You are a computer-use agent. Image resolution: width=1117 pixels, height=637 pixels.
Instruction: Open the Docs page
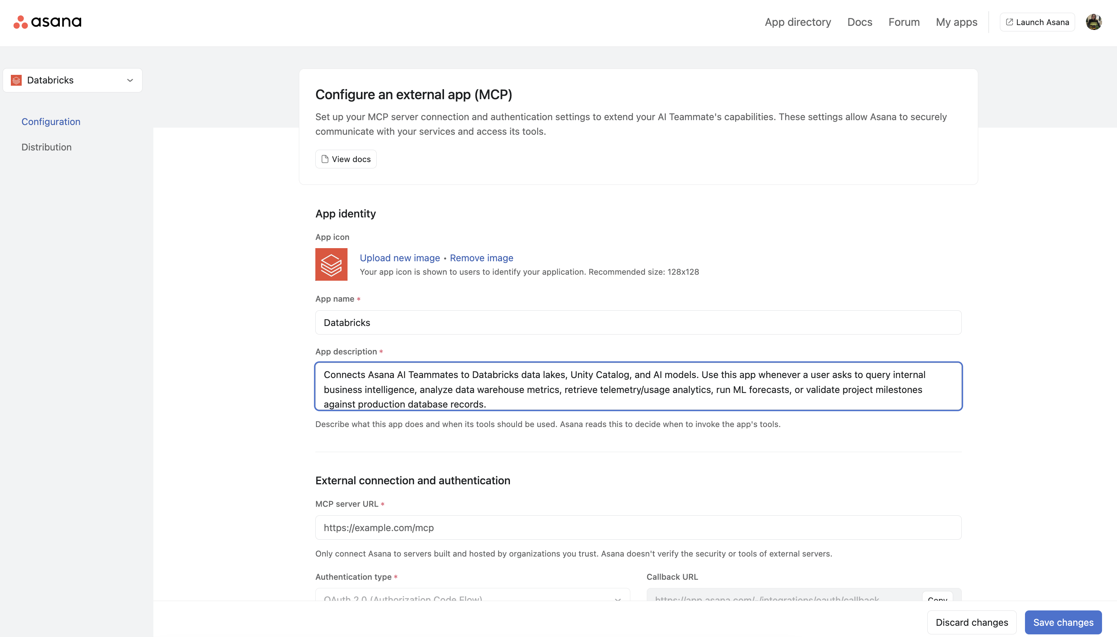click(x=860, y=22)
